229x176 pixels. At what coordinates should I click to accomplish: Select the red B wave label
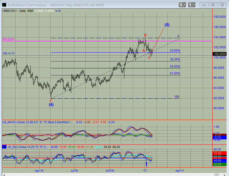145,35
